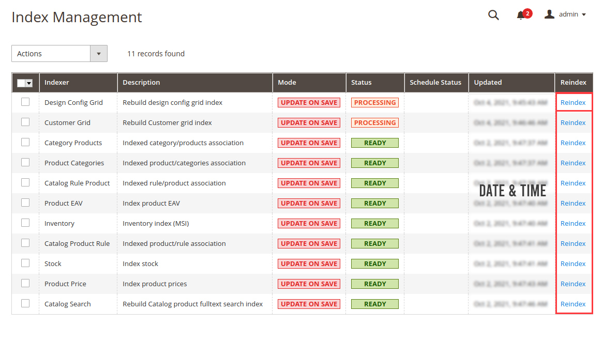Click Reindex link for Stock row
Screen dimensions: 603x342
[x=572, y=264]
